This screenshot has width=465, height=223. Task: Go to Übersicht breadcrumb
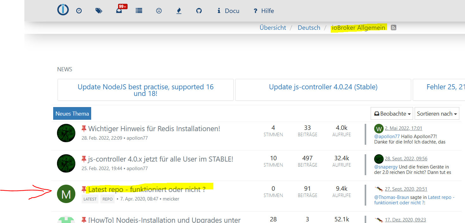point(273,28)
